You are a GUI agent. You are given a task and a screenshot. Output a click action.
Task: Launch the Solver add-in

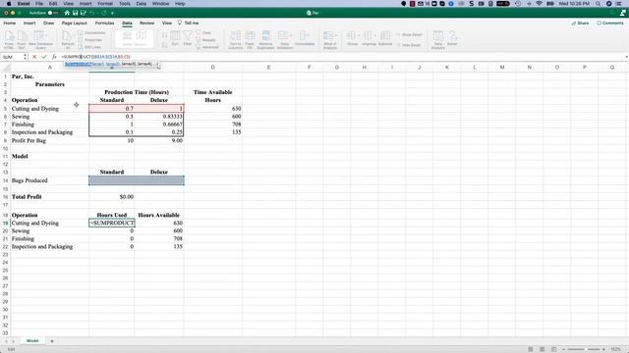452,38
